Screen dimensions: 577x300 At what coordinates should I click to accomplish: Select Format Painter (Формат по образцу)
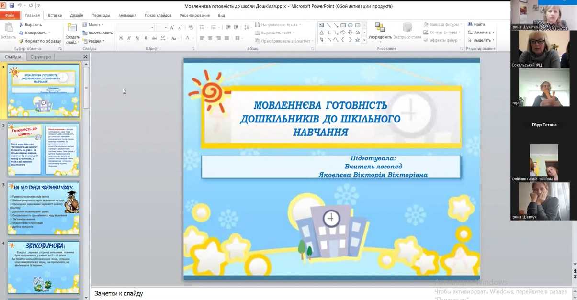pos(39,41)
